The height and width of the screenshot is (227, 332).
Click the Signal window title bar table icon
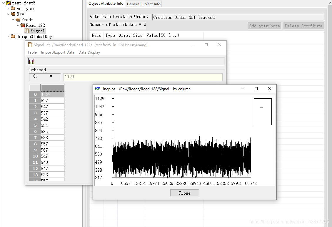pyautogui.click(x=30, y=45)
